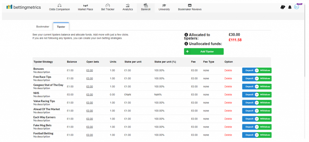Open Analytics chart icon
Screen dimensions: 309x142
click(x=128, y=5)
